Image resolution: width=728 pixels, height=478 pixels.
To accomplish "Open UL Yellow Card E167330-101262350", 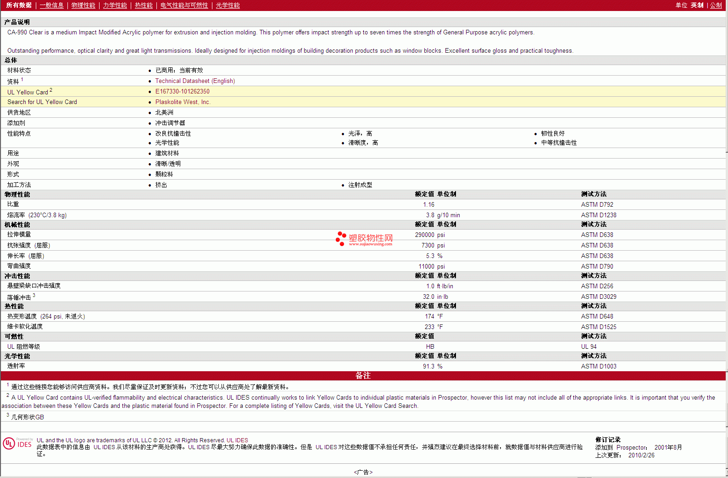I will 182,91.
